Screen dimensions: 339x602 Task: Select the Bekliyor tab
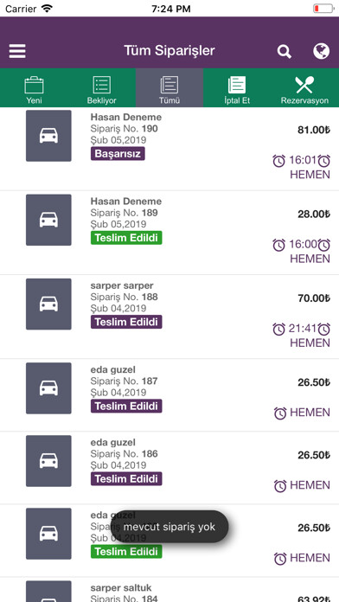point(102,88)
